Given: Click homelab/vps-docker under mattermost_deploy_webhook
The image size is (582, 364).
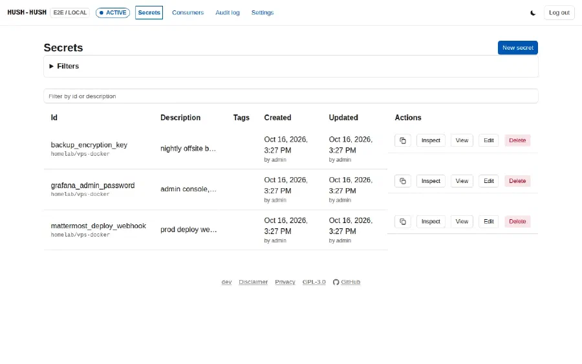Looking at the screenshot, I should (80, 235).
